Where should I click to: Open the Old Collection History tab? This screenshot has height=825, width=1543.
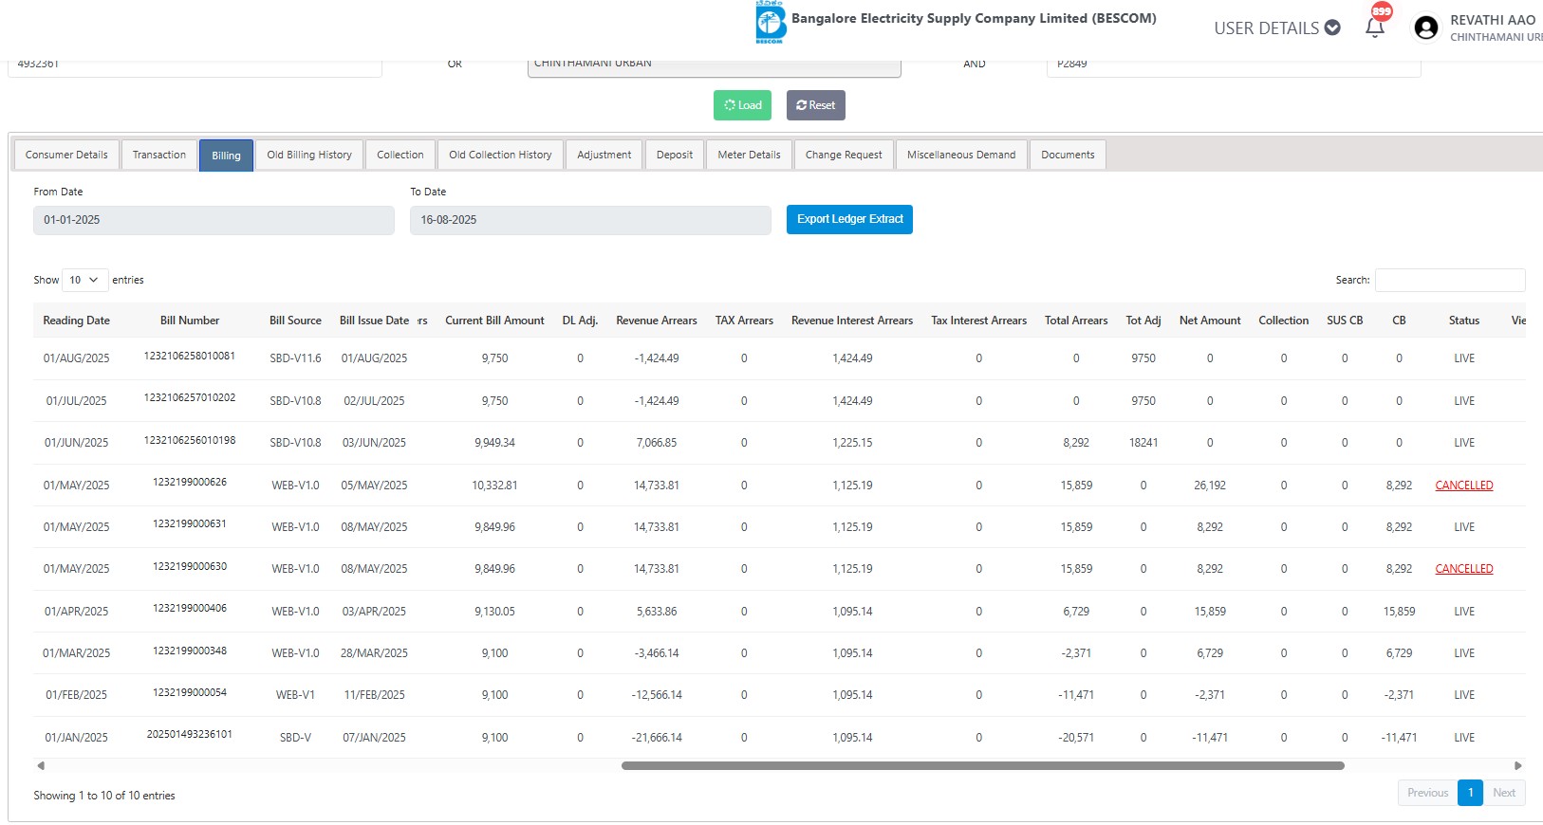click(500, 155)
